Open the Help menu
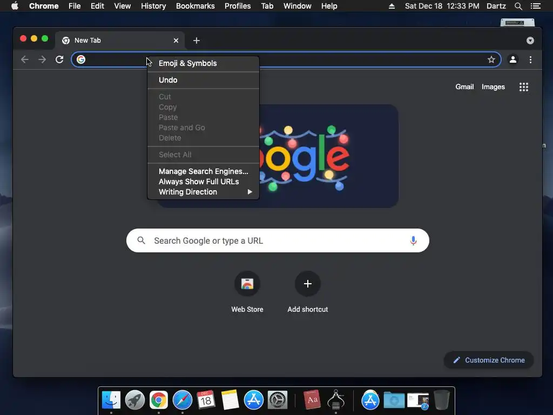This screenshot has width=553, height=415. (x=329, y=6)
